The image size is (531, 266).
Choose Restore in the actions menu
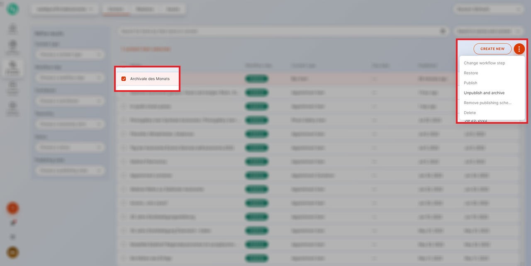(x=471, y=73)
